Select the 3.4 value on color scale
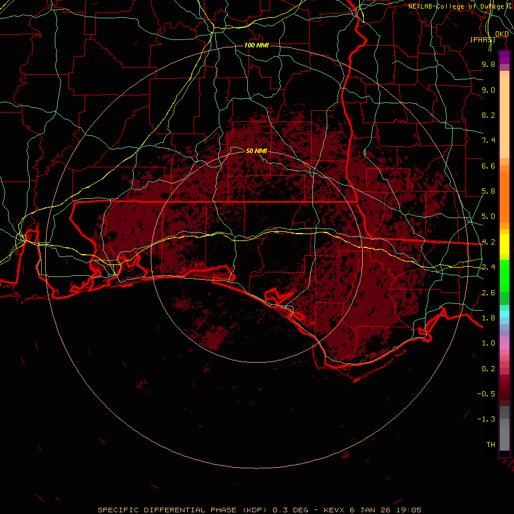The image size is (514, 514). [488, 267]
